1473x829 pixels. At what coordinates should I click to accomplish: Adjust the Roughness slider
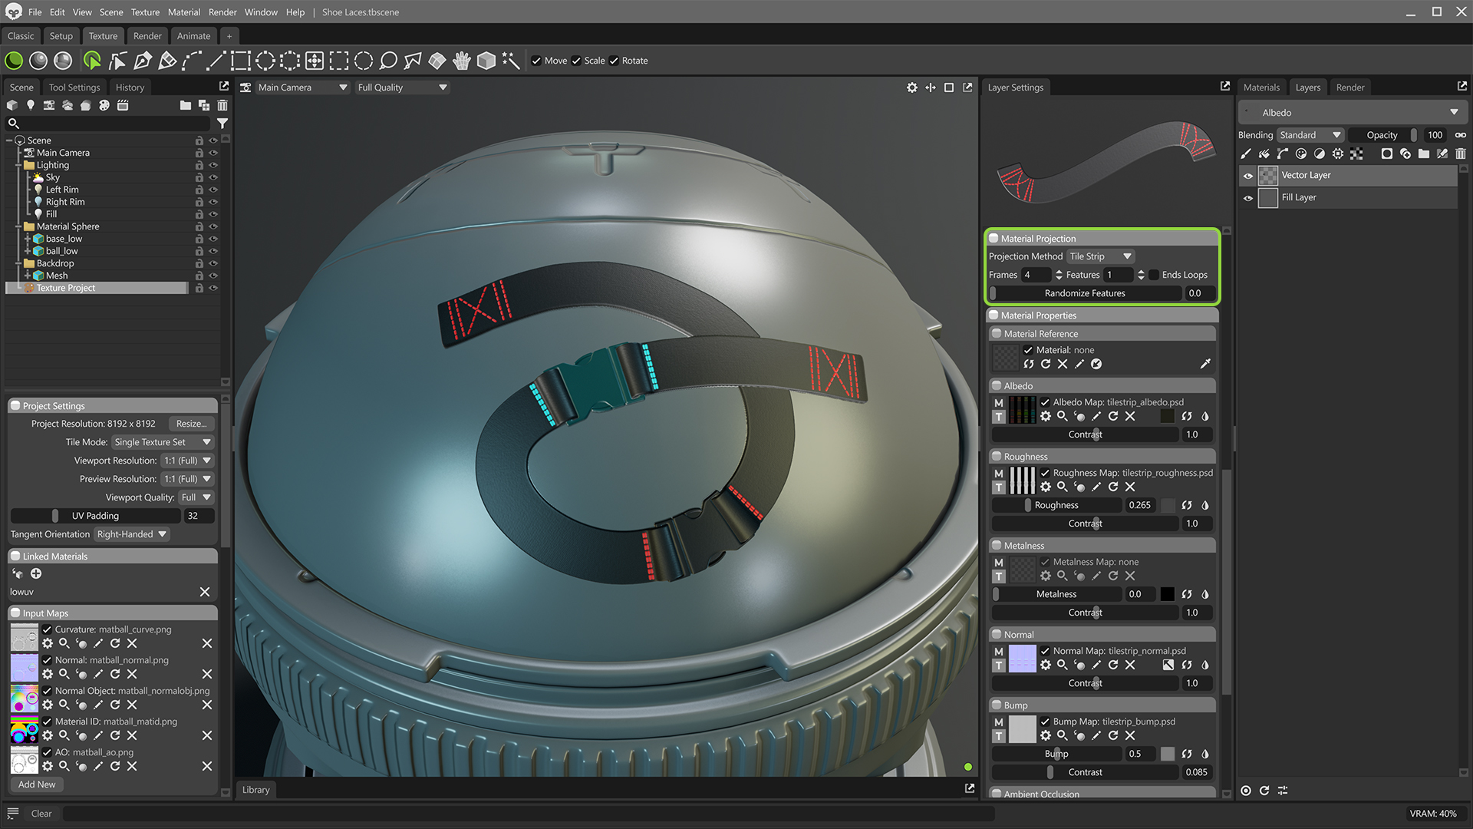(x=1056, y=505)
